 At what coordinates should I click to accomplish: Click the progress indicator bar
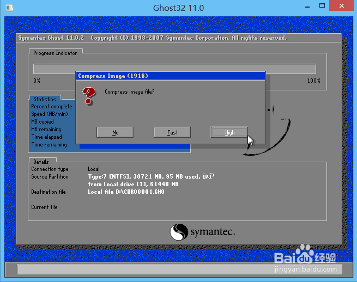174,69
